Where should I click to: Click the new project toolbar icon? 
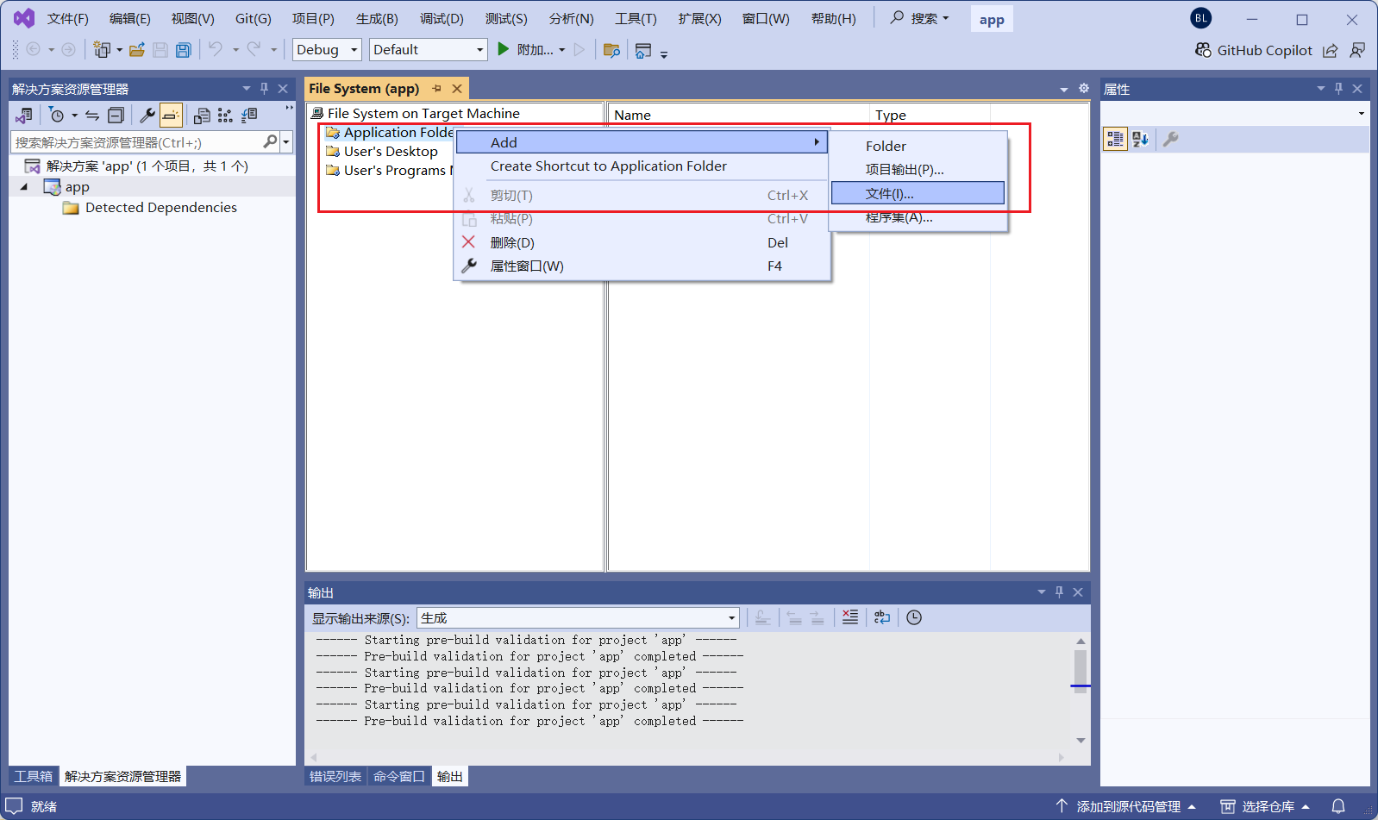[x=102, y=50]
